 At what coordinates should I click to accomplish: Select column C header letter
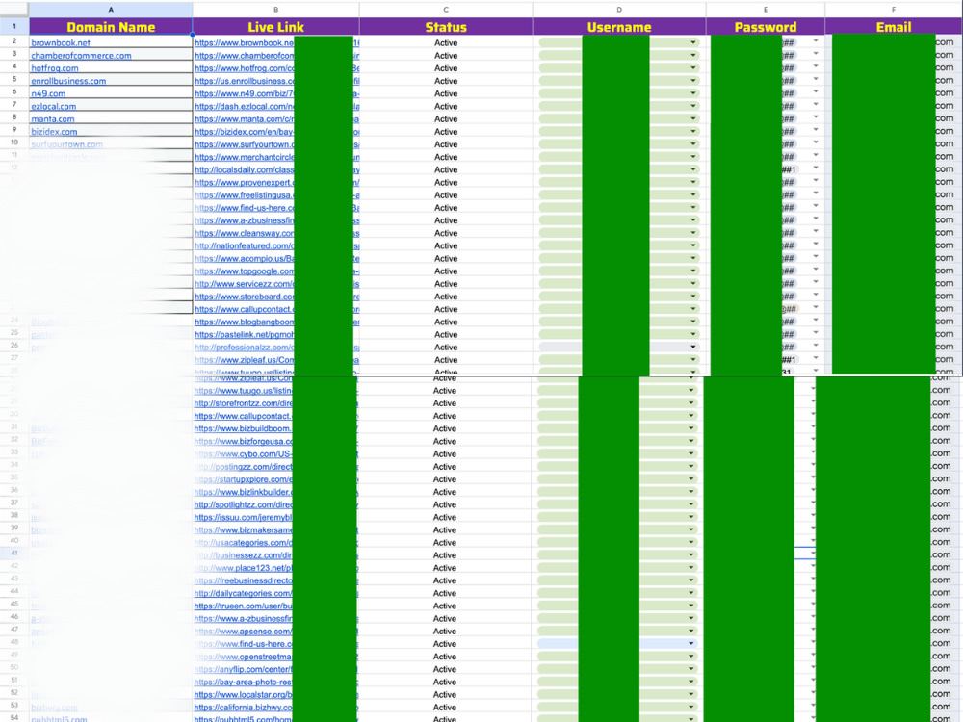point(446,10)
